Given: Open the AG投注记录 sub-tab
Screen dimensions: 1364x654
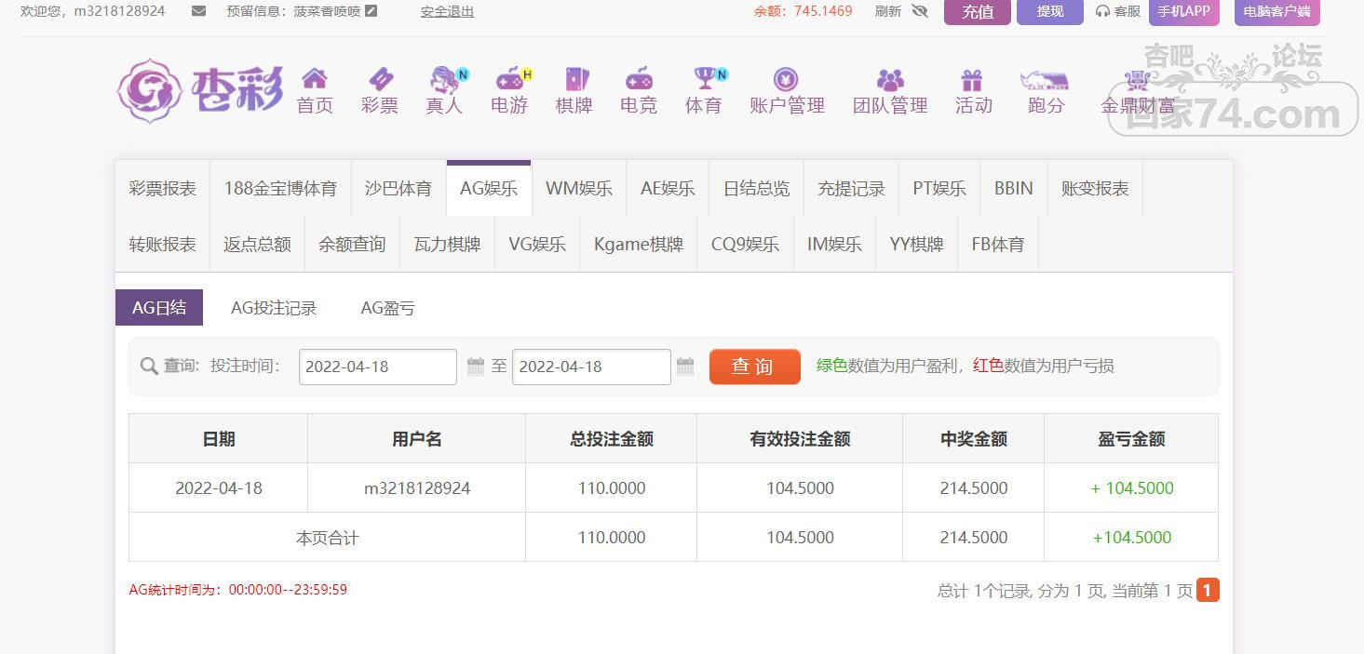Looking at the screenshot, I should [x=274, y=308].
